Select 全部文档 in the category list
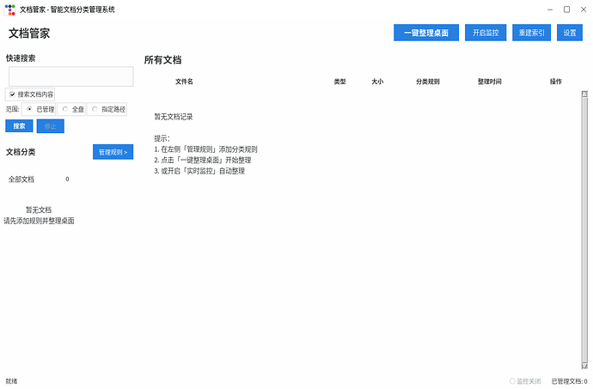 tap(21, 179)
